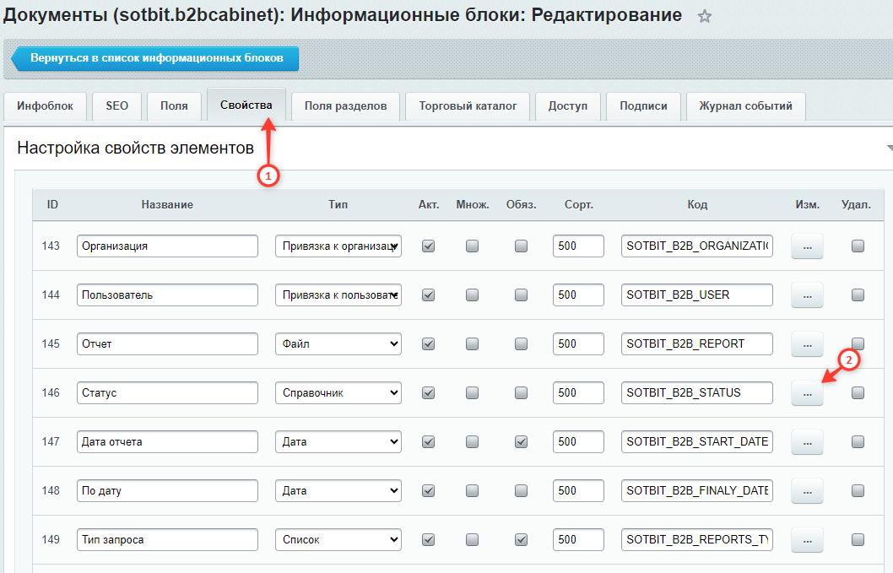The image size is (893, 573).
Task: Open edit dialog for Тип запроса property
Action: [807, 540]
